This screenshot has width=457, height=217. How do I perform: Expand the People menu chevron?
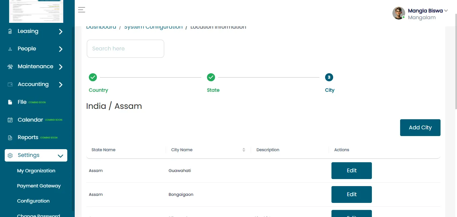61,49
